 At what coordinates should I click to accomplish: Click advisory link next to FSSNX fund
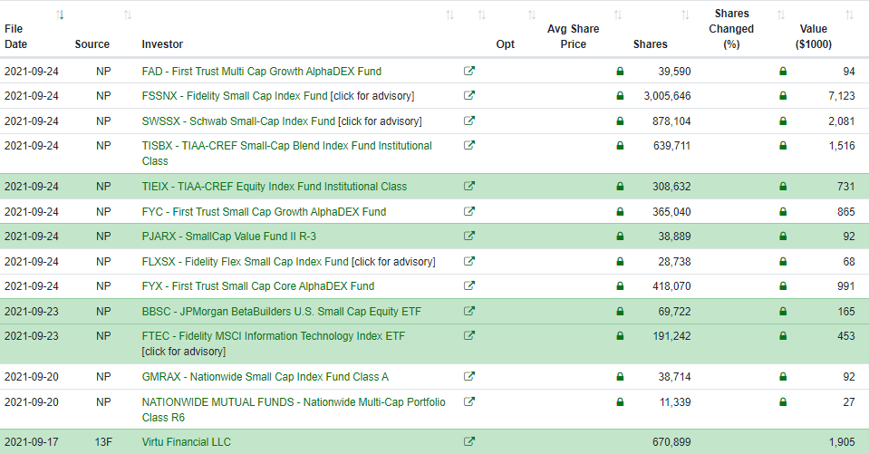pos(372,95)
